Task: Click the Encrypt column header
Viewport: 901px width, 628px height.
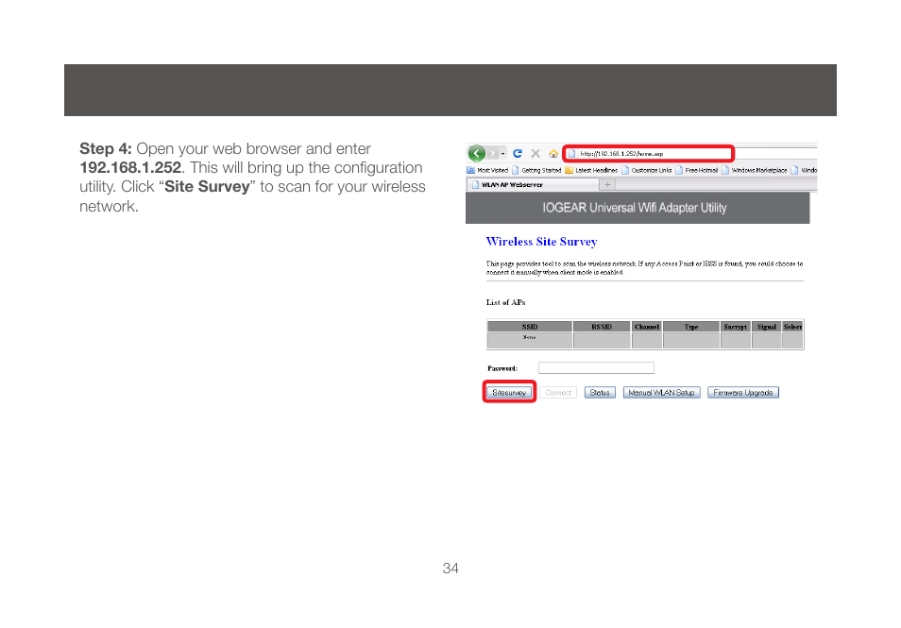Action: [736, 327]
